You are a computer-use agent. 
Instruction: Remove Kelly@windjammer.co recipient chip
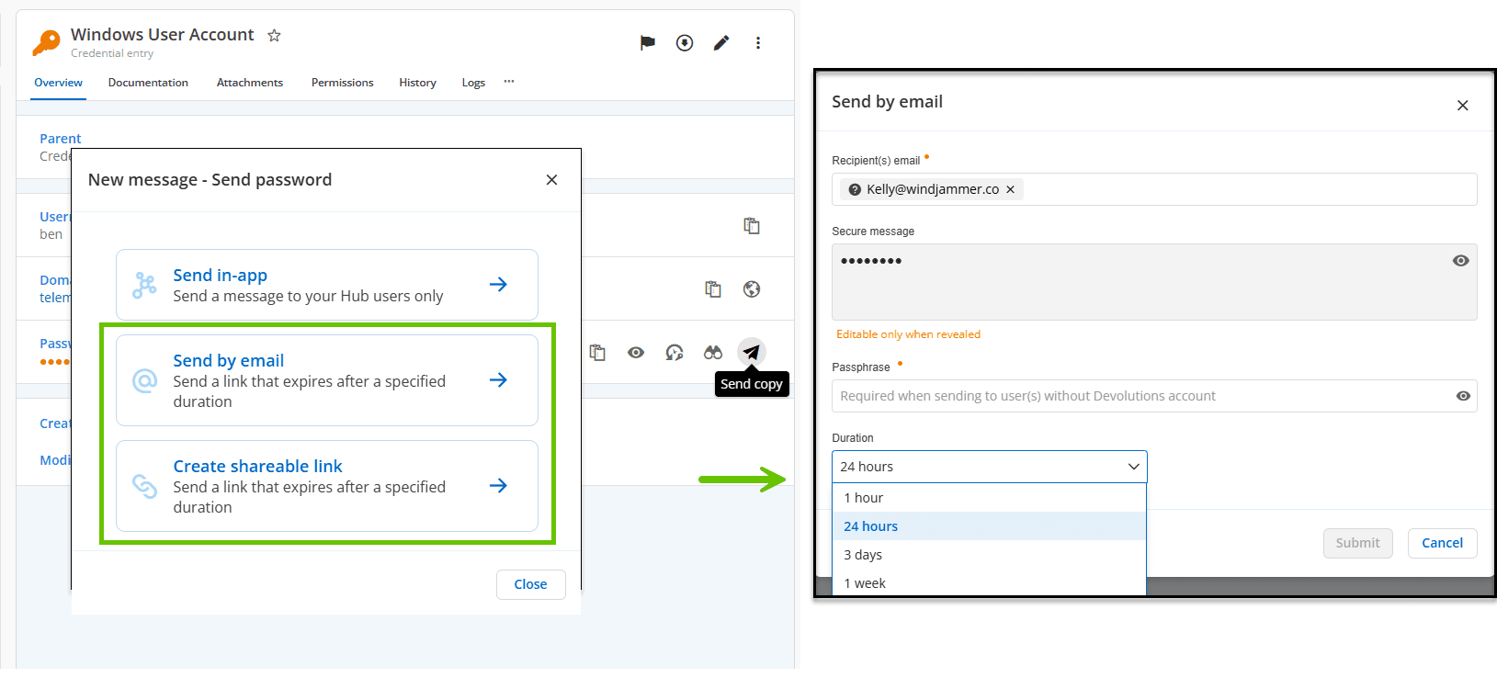click(1011, 189)
